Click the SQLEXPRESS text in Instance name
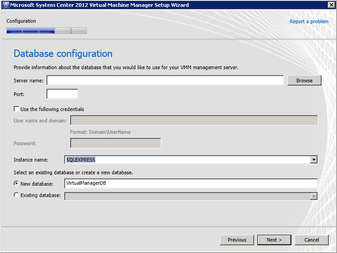The width and height of the screenshot is (337, 253). point(81,160)
